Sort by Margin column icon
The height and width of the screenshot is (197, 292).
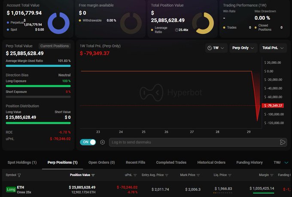[272, 175]
